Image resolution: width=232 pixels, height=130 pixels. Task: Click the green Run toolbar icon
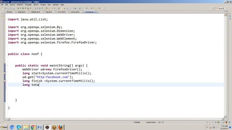[x=23, y=8]
